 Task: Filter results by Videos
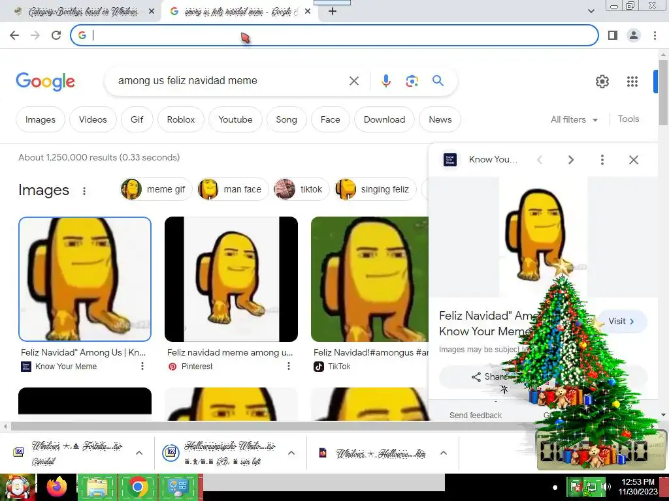pos(93,120)
